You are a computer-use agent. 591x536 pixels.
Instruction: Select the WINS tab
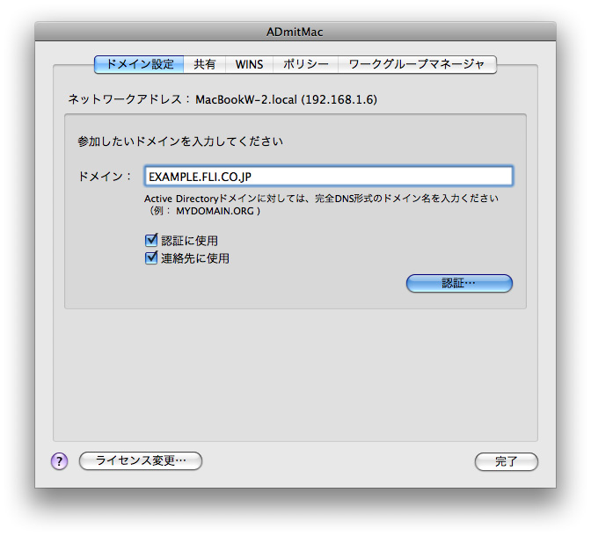click(x=249, y=64)
